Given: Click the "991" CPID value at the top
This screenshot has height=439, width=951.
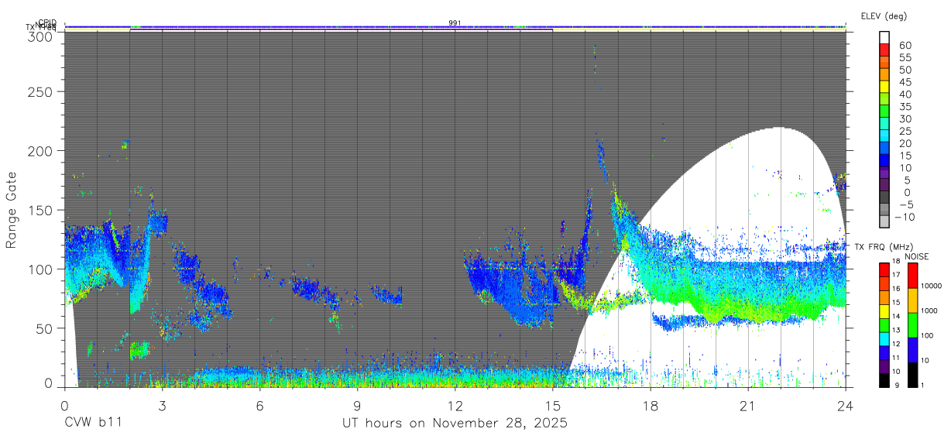Looking at the screenshot, I should pyautogui.click(x=455, y=23).
